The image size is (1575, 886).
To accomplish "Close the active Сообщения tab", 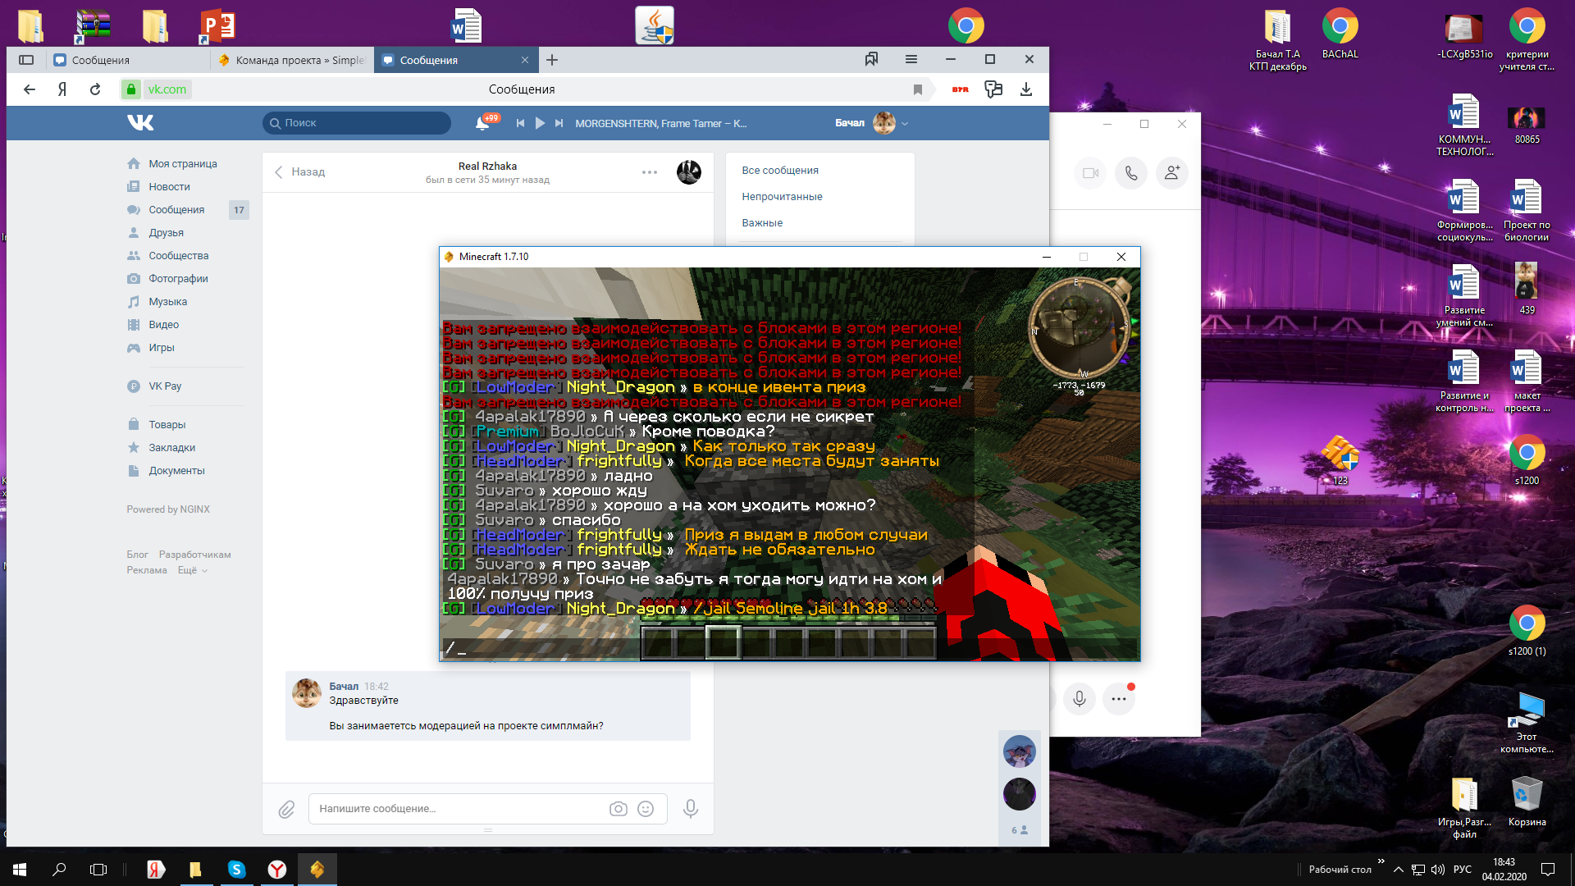I will tap(525, 60).
